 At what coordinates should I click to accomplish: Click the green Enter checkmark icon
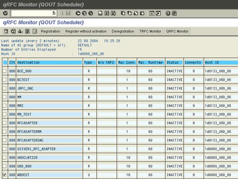tap(6, 13)
